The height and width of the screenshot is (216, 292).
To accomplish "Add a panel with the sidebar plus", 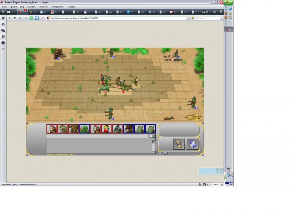I will click(3, 49).
